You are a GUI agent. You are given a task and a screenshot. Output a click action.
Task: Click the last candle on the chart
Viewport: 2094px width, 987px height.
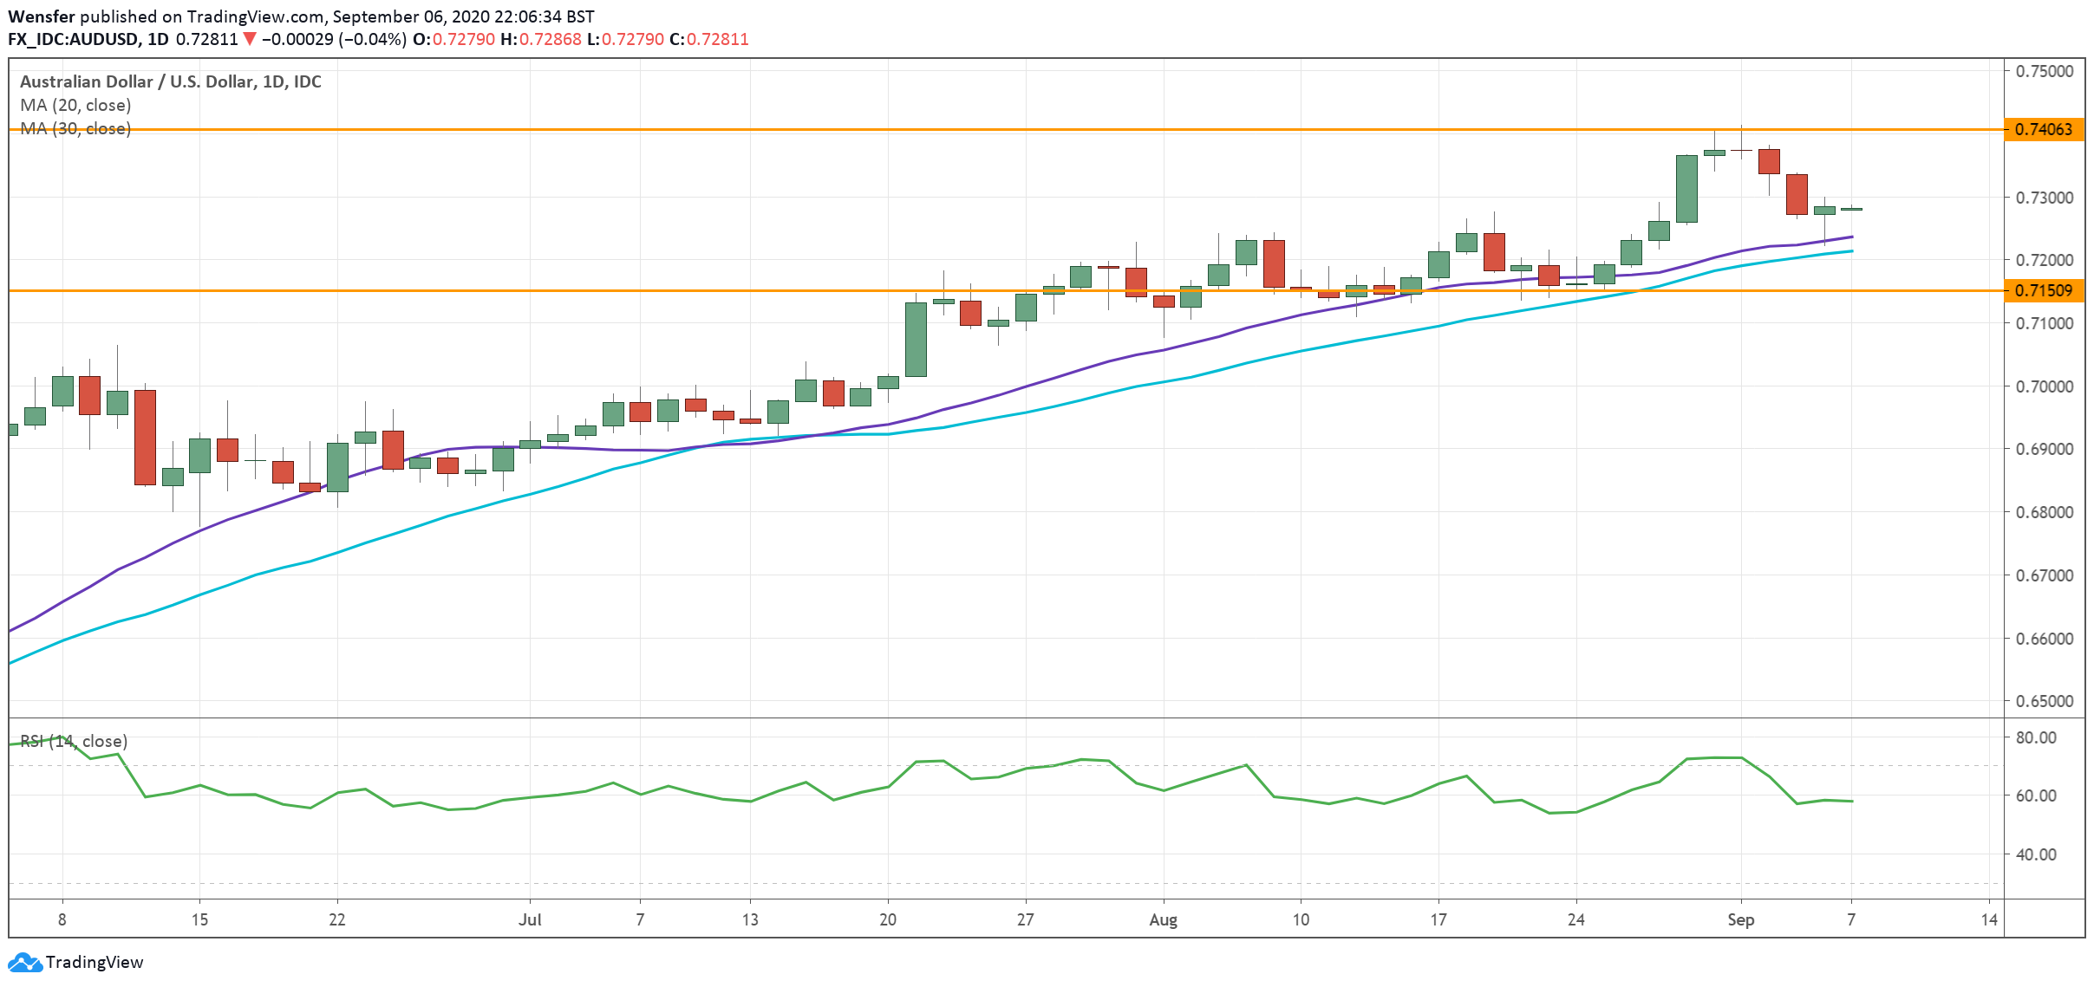coord(1851,209)
